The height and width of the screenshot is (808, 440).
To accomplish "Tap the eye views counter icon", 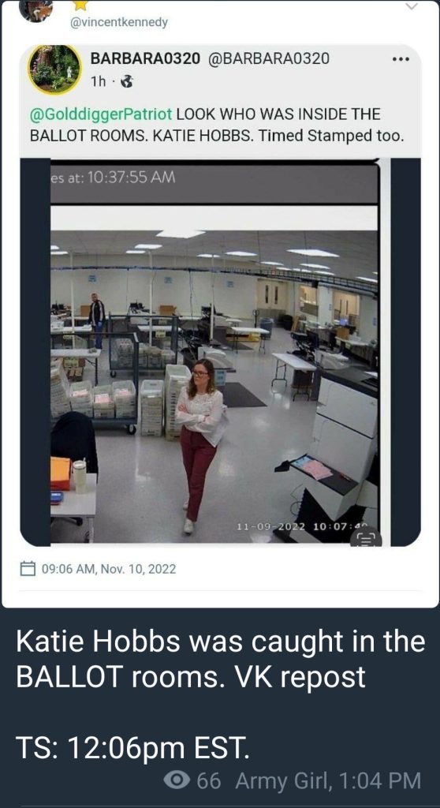I will click(176, 780).
